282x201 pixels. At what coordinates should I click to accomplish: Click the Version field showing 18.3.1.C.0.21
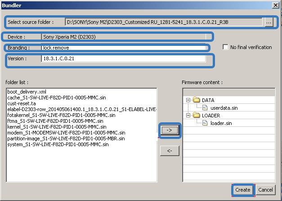[123, 58]
